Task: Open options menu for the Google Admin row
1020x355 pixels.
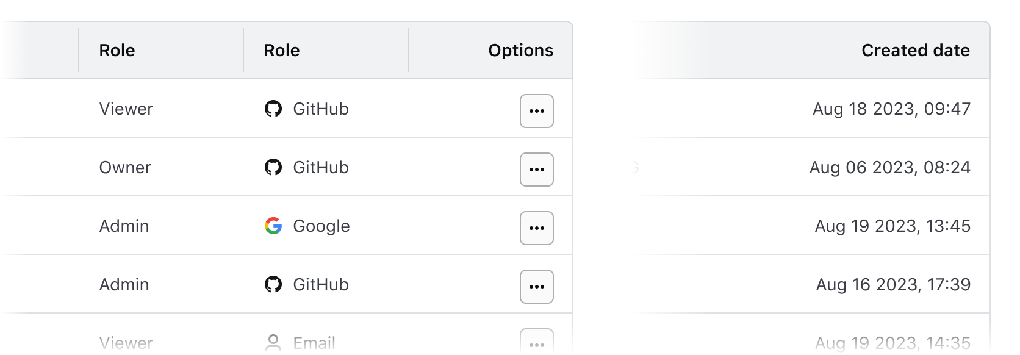Action: (536, 228)
